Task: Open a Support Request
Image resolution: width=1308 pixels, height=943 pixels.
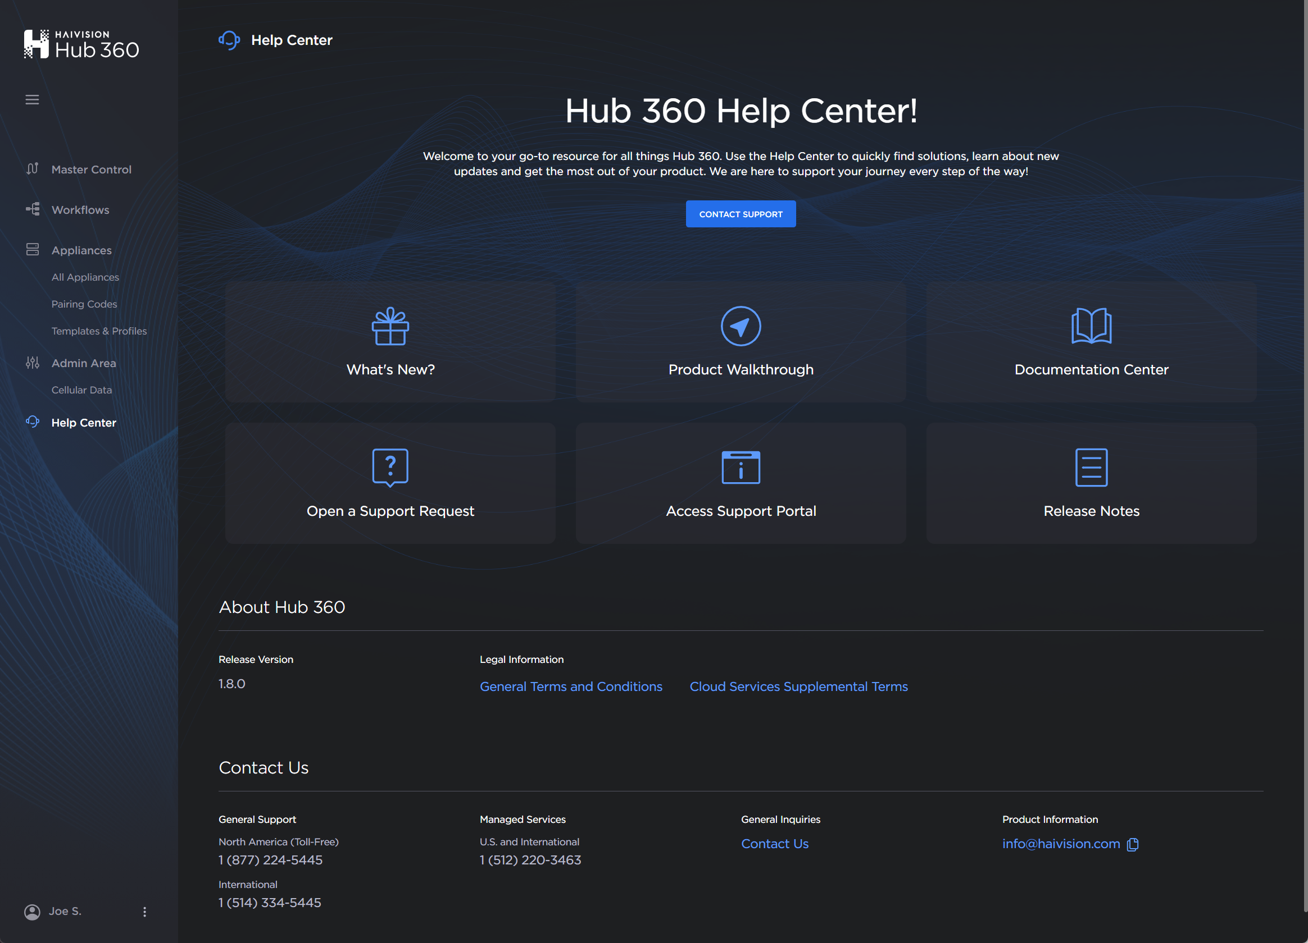Action: pyautogui.click(x=390, y=483)
